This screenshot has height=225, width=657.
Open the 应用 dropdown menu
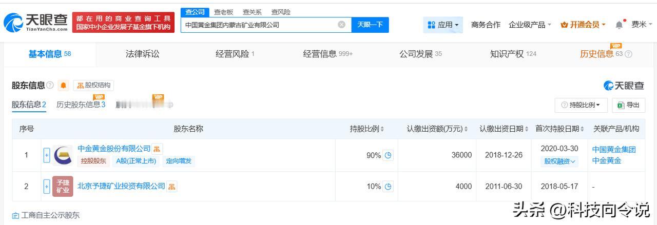point(443,25)
